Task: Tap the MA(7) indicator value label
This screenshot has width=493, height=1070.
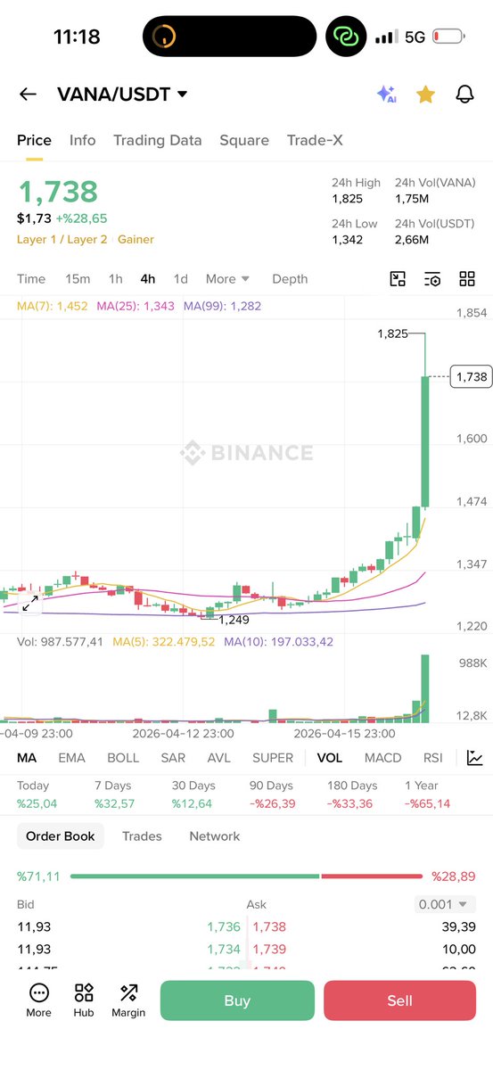Action: (x=53, y=306)
